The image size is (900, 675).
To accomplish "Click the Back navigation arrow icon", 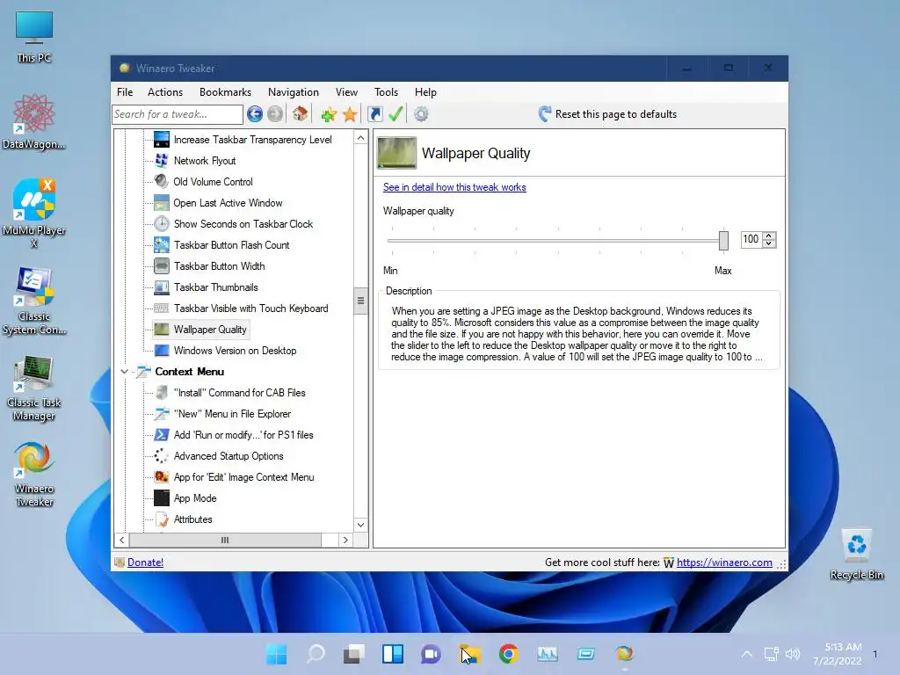I will coord(255,114).
